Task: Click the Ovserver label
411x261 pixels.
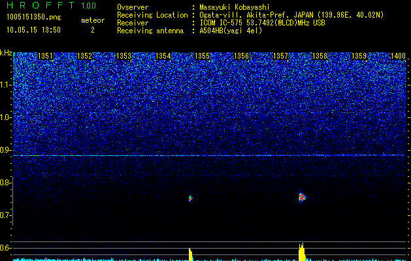Action: pos(133,7)
